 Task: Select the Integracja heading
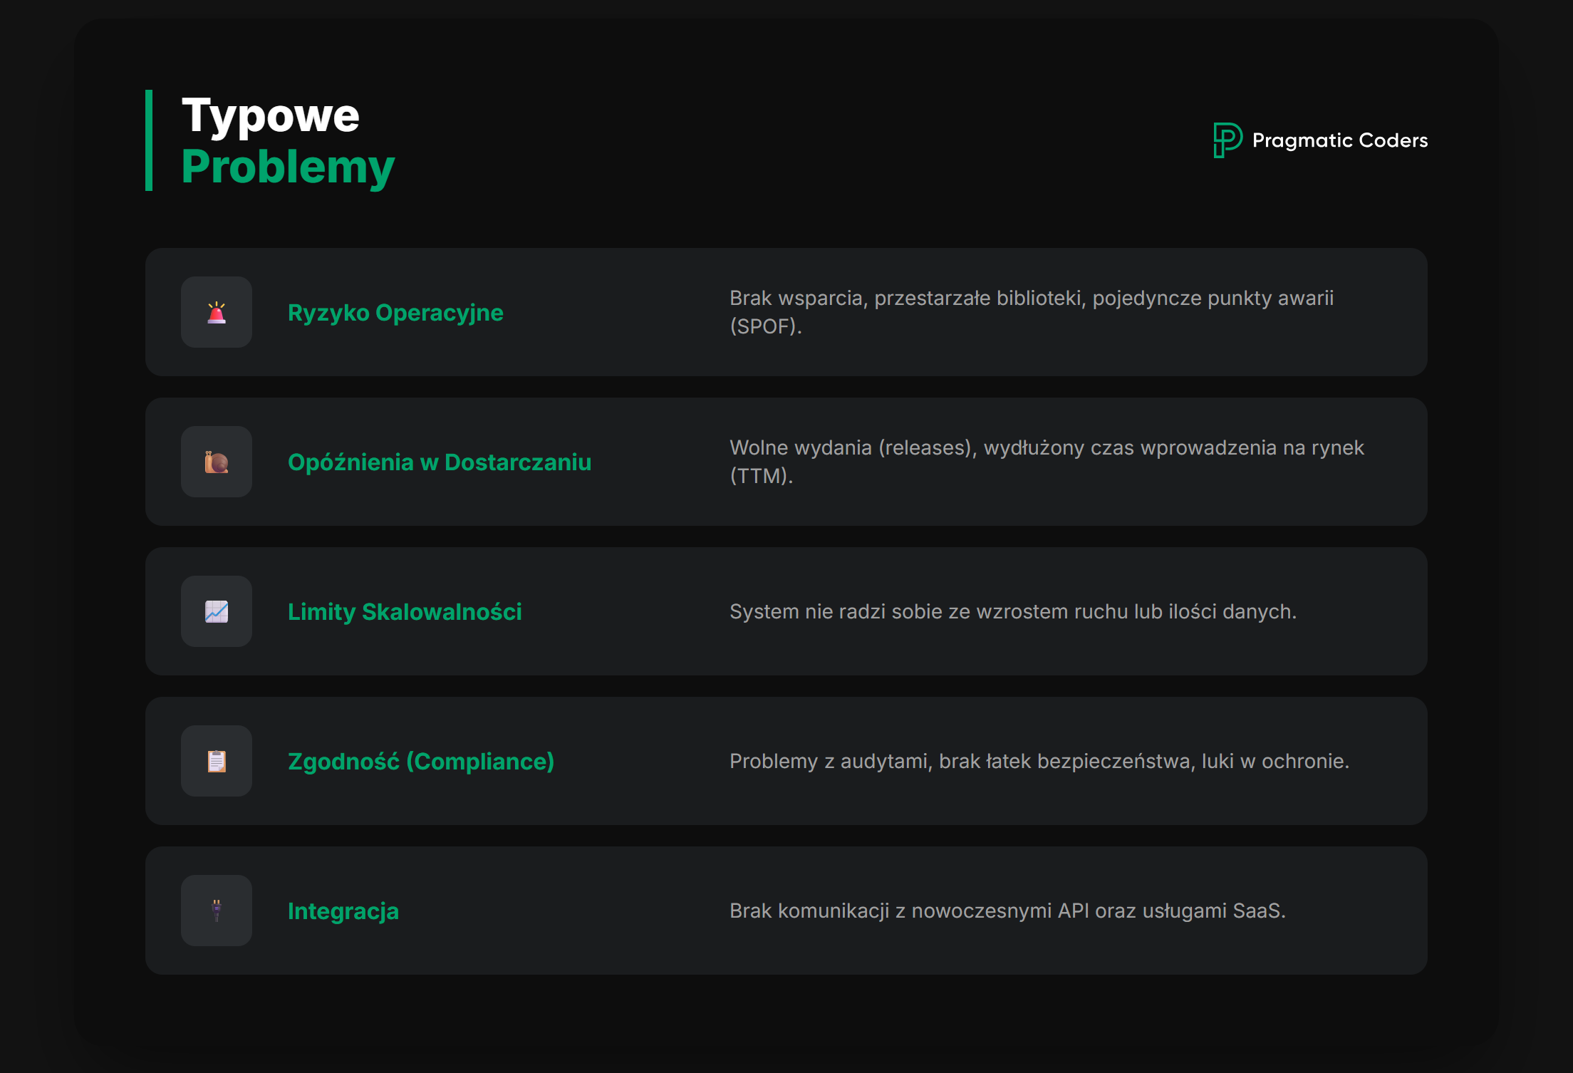343,911
